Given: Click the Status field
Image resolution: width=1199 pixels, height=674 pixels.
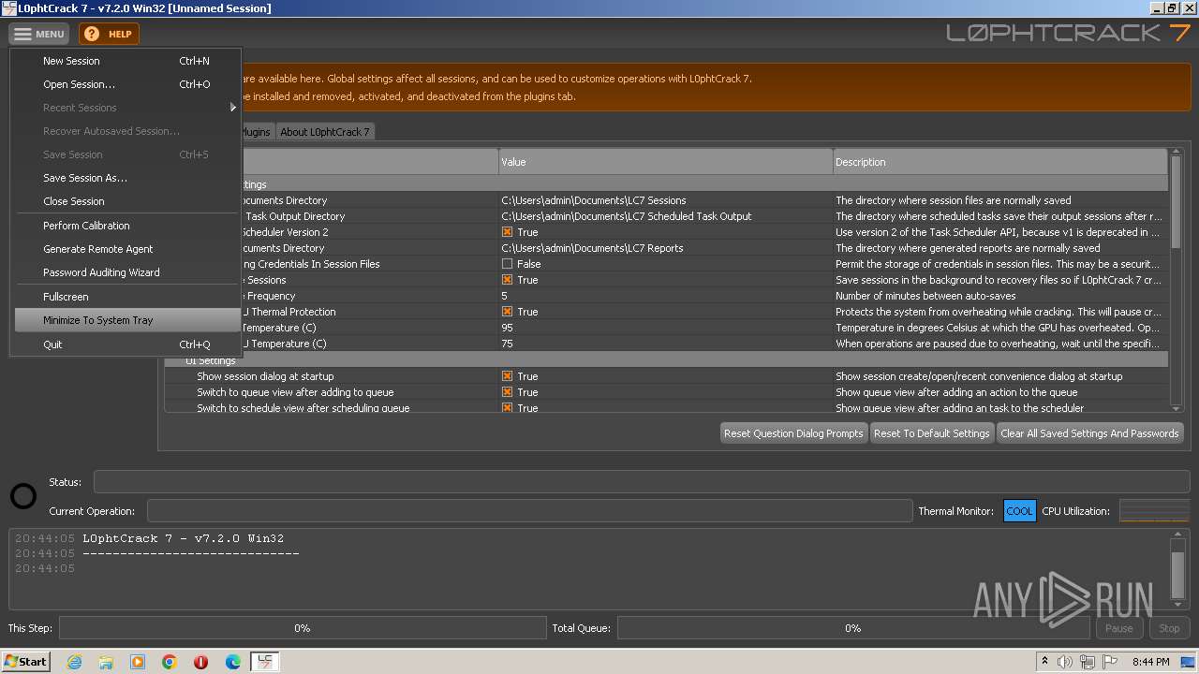Looking at the screenshot, I should [x=642, y=482].
